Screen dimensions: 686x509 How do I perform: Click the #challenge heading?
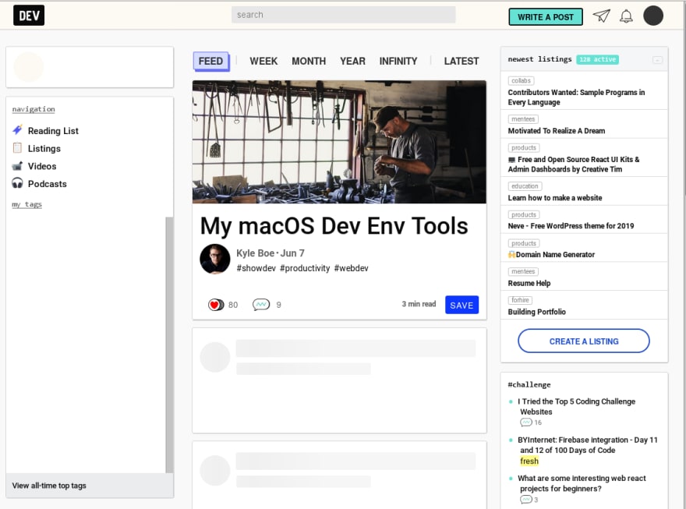click(529, 385)
